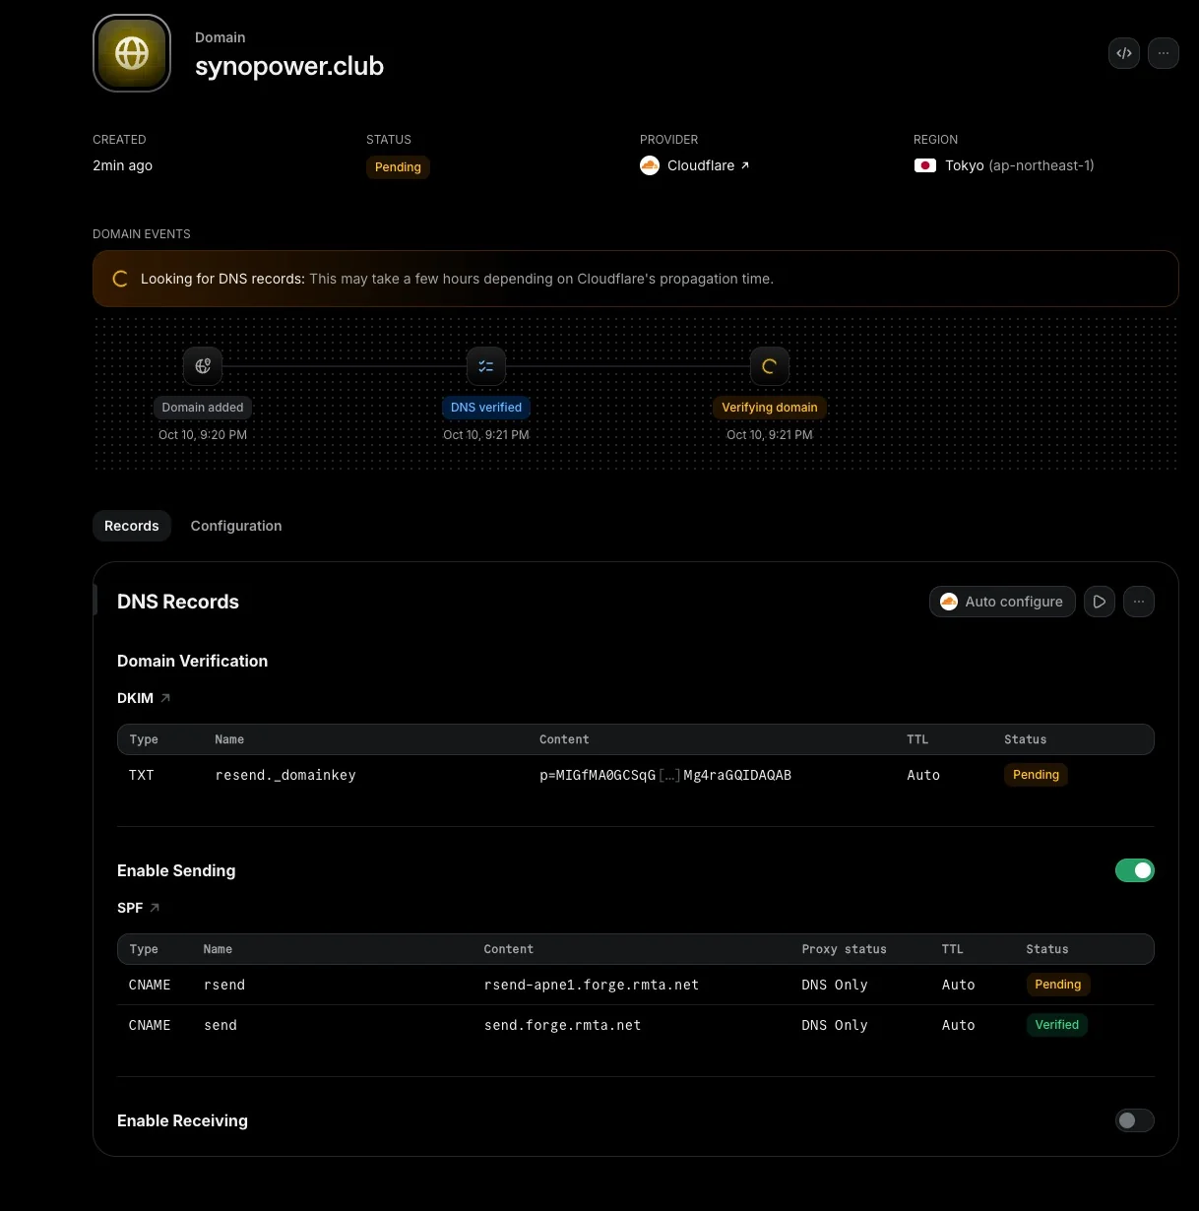Viewport: 1199px width, 1211px height.
Task: Open the Cloudflare external link arrow
Action: [x=745, y=165]
